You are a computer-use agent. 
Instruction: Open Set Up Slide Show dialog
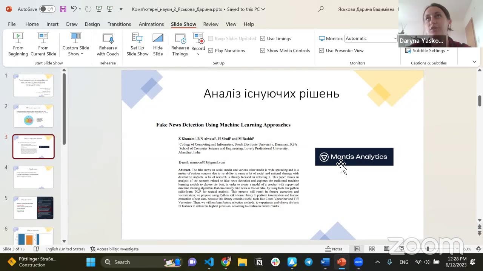[137, 44]
